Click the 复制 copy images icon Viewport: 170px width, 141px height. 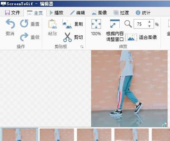67,24
